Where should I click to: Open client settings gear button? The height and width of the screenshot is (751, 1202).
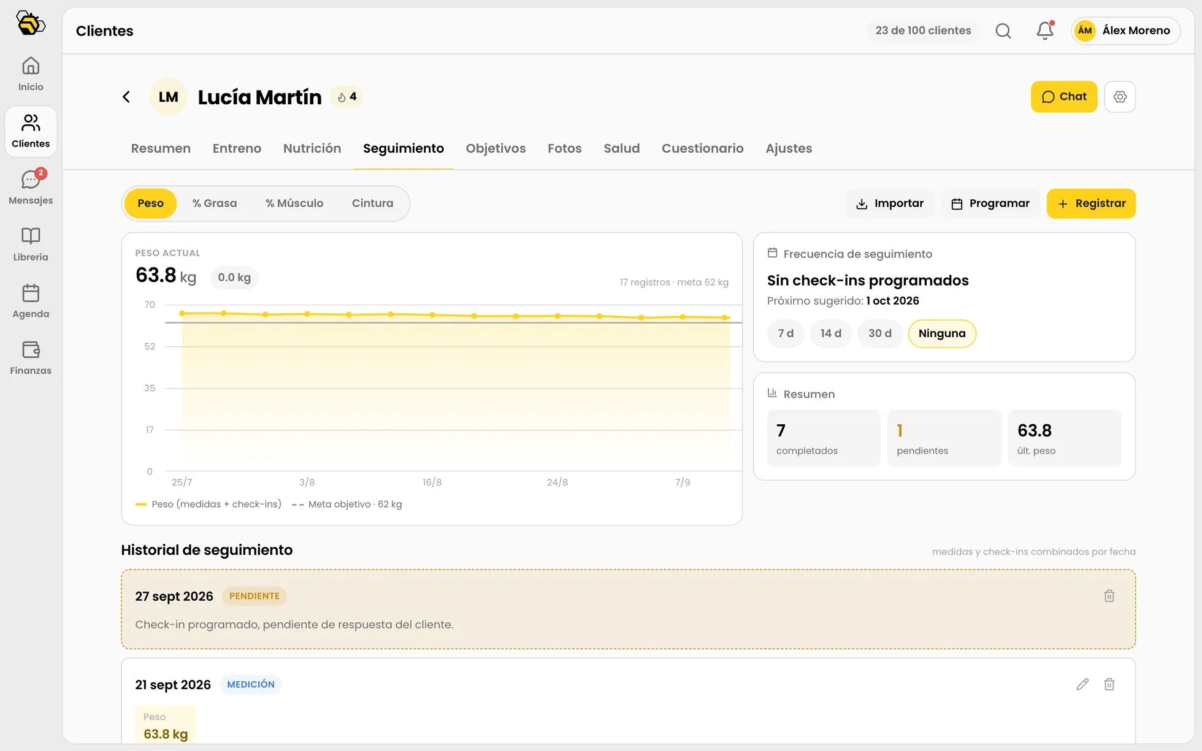(1120, 97)
